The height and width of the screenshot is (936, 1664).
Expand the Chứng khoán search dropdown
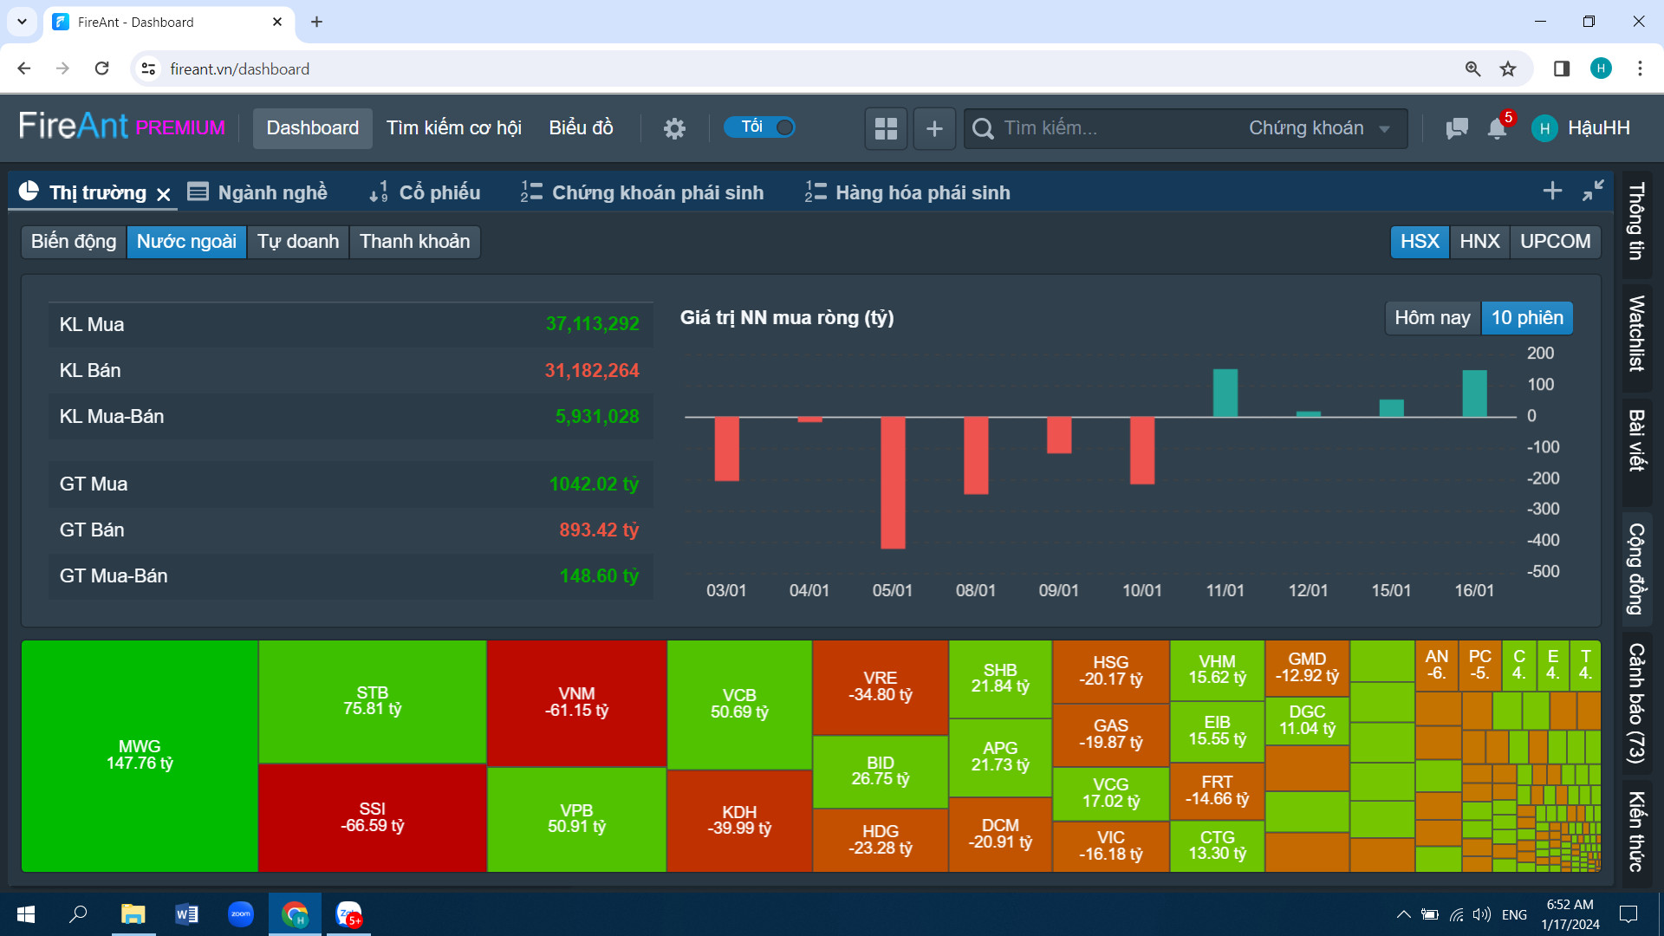click(1318, 128)
